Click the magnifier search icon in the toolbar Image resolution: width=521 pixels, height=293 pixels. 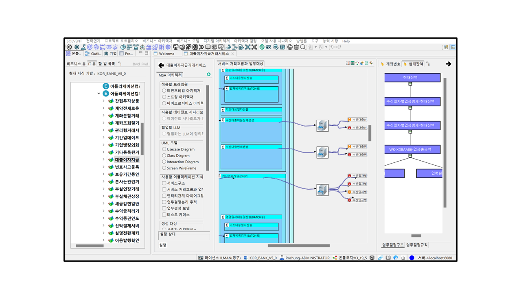click(303, 47)
